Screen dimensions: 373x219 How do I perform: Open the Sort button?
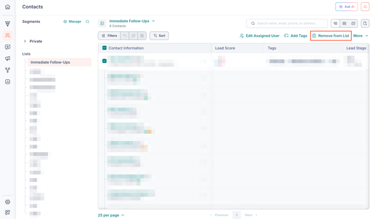pyautogui.click(x=159, y=36)
